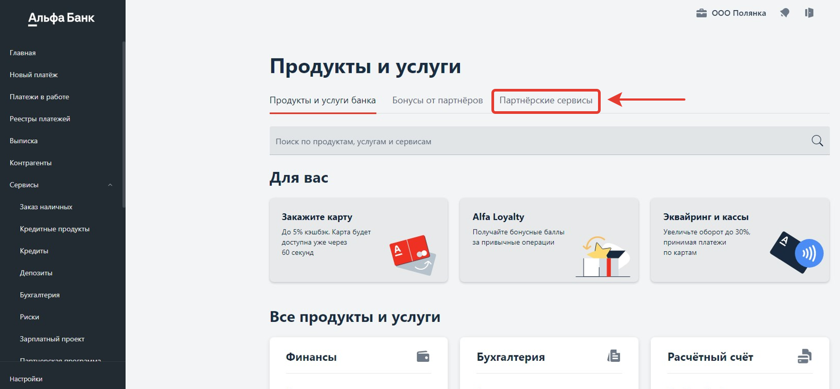Log out using the exit door icon
This screenshot has width=840, height=389.
[809, 13]
